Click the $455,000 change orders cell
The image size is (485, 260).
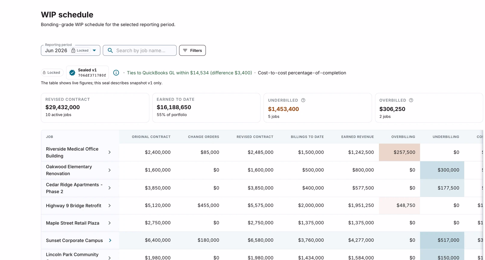tap(208, 205)
